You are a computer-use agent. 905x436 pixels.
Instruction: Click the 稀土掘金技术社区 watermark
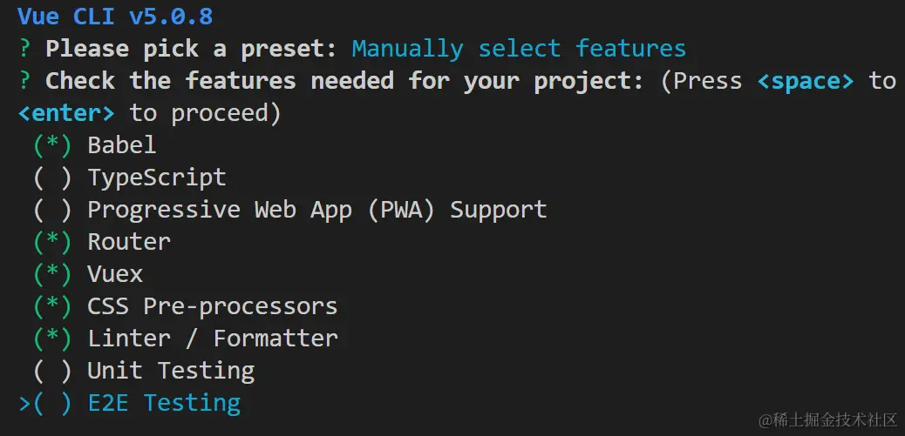827,420
